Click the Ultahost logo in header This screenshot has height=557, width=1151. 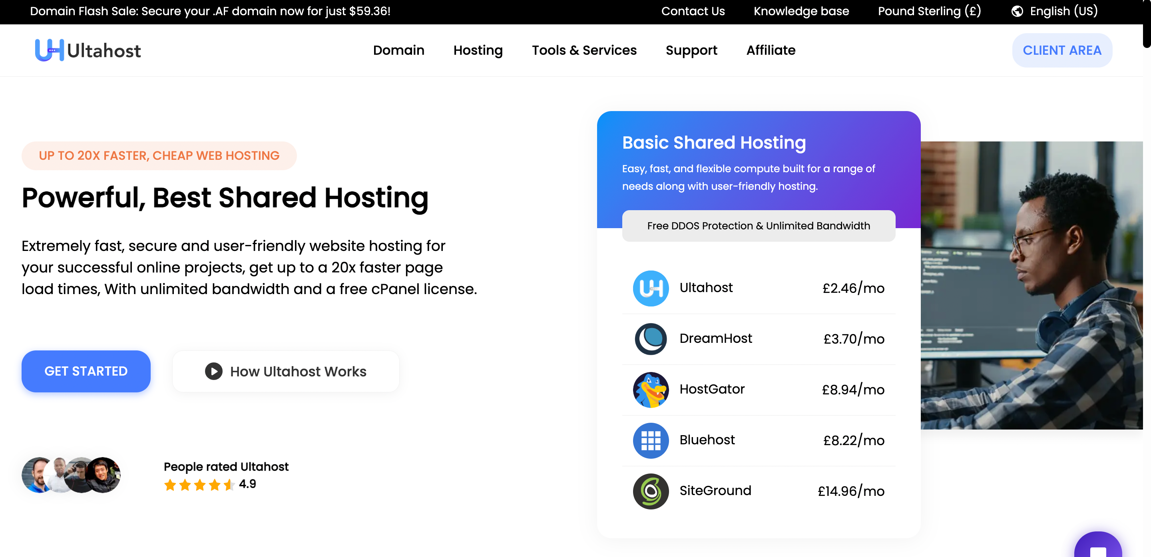pyautogui.click(x=88, y=50)
